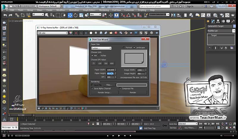Click the Undo arrow in main toolbar

(5, 15)
